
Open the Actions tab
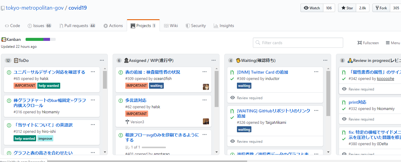point(113,26)
